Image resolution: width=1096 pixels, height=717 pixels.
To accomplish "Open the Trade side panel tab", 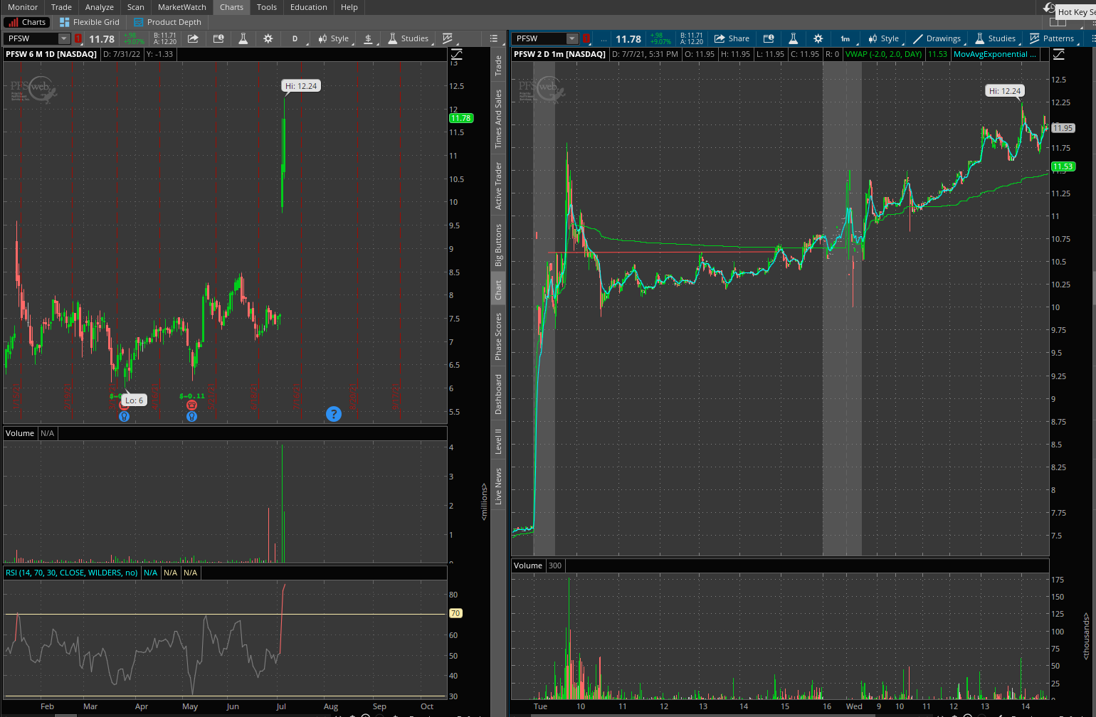I will [498, 65].
